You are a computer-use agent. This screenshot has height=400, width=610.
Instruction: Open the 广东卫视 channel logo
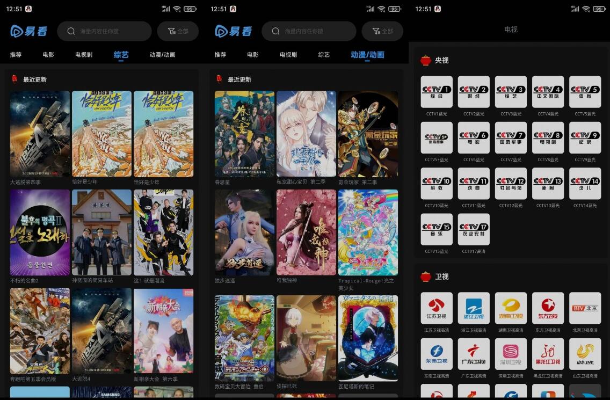(x=474, y=354)
